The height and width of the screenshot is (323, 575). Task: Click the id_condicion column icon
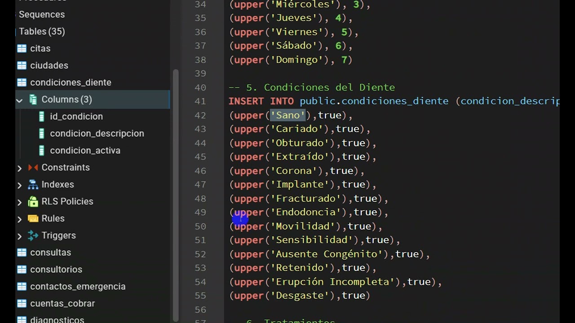tap(42, 117)
